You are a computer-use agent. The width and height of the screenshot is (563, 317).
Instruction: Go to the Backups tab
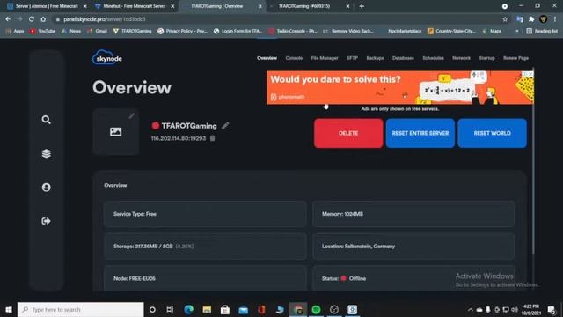pyautogui.click(x=376, y=58)
